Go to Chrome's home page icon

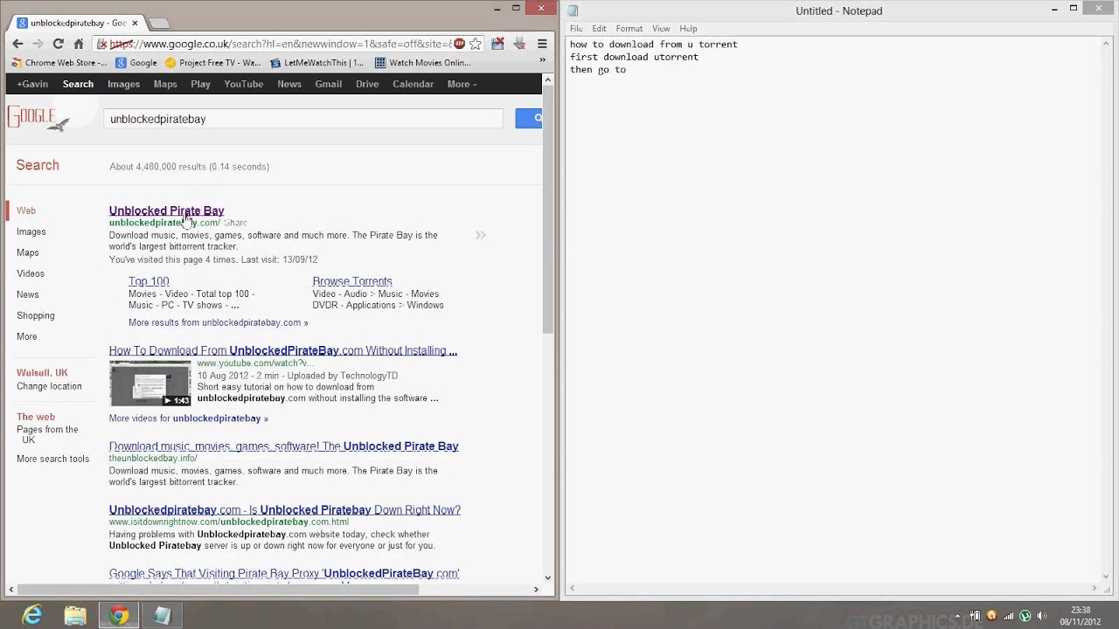point(79,44)
